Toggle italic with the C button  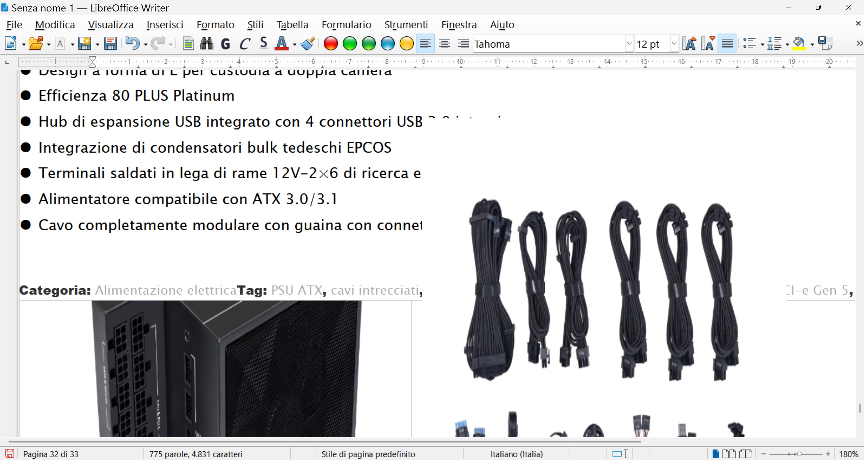click(x=245, y=44)
